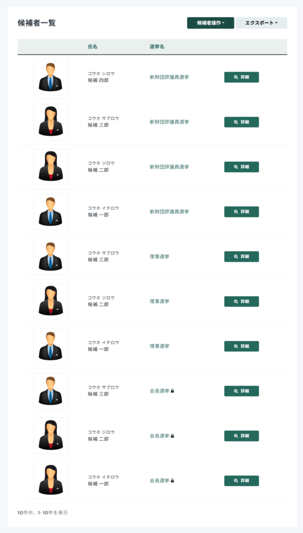Click the magnifier icon for 新財団評議員選挙 候補 一郎
This screenshot has width=303, height=533.
236,212
